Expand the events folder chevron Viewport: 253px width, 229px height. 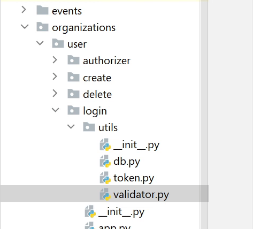(x=24, y=10)
